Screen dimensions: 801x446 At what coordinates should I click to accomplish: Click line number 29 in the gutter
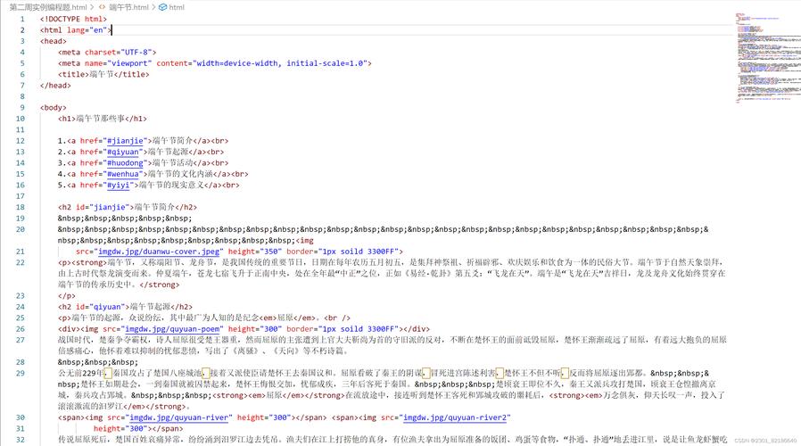(x=21, y=373)
